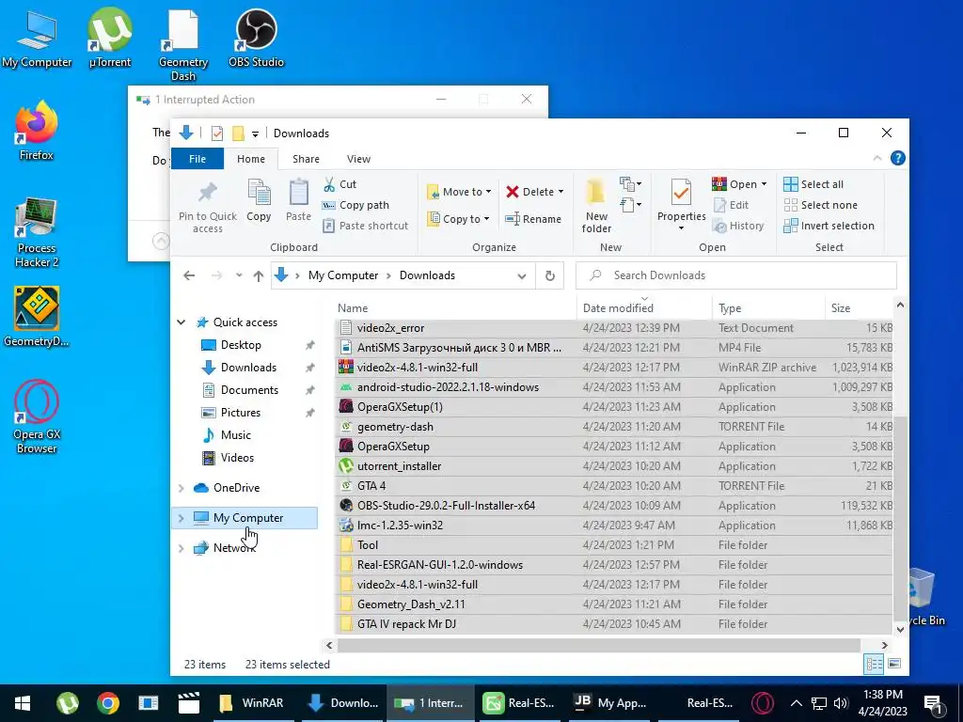Open the File tab
Image resolution: width=963 pixels, height=722 pixels.
pyautogui.click(x=197, y=158)
